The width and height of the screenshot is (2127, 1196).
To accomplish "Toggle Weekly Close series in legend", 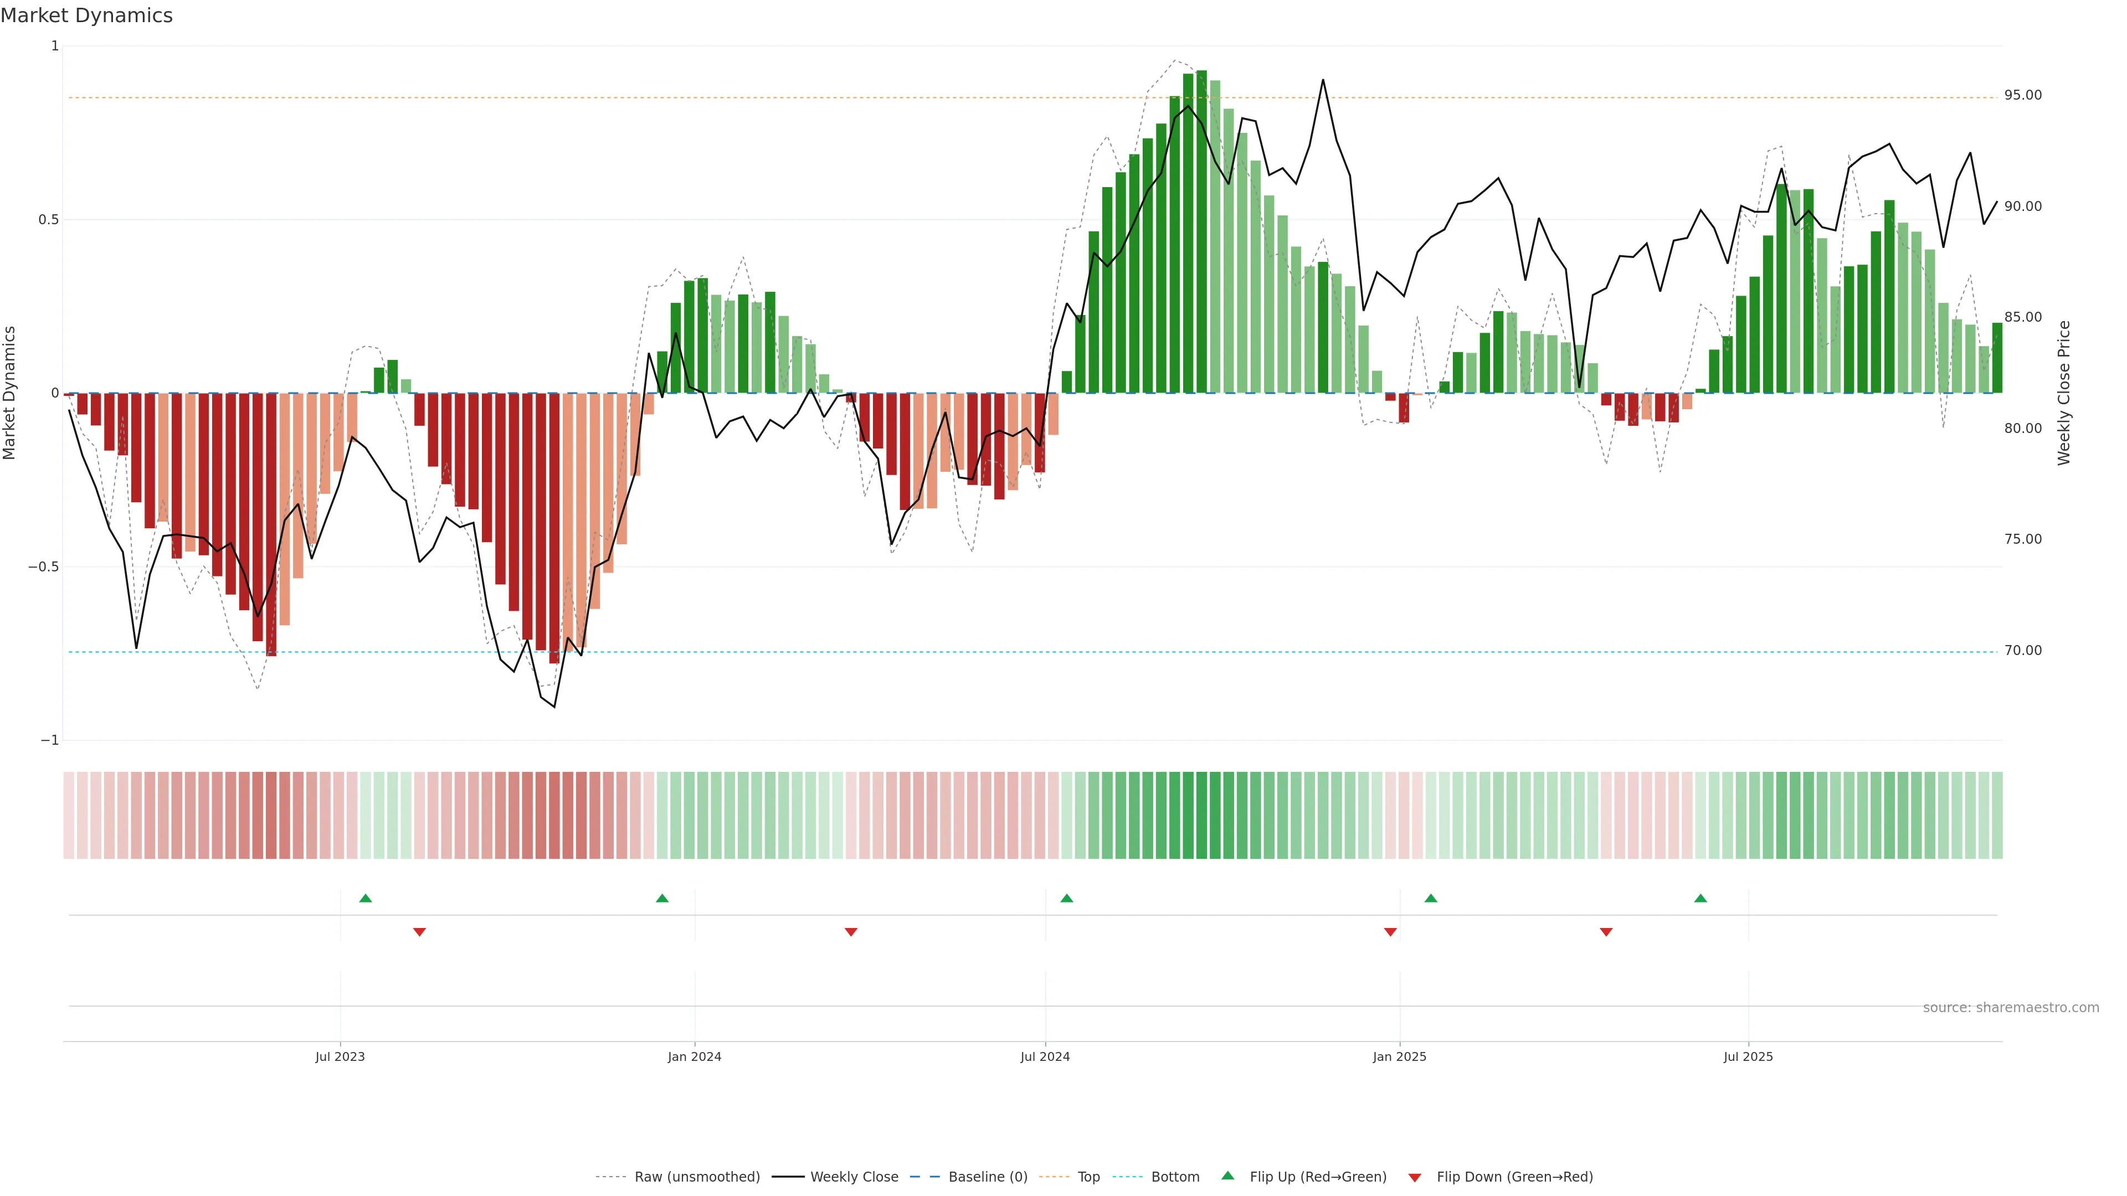I will (854, 1177).
